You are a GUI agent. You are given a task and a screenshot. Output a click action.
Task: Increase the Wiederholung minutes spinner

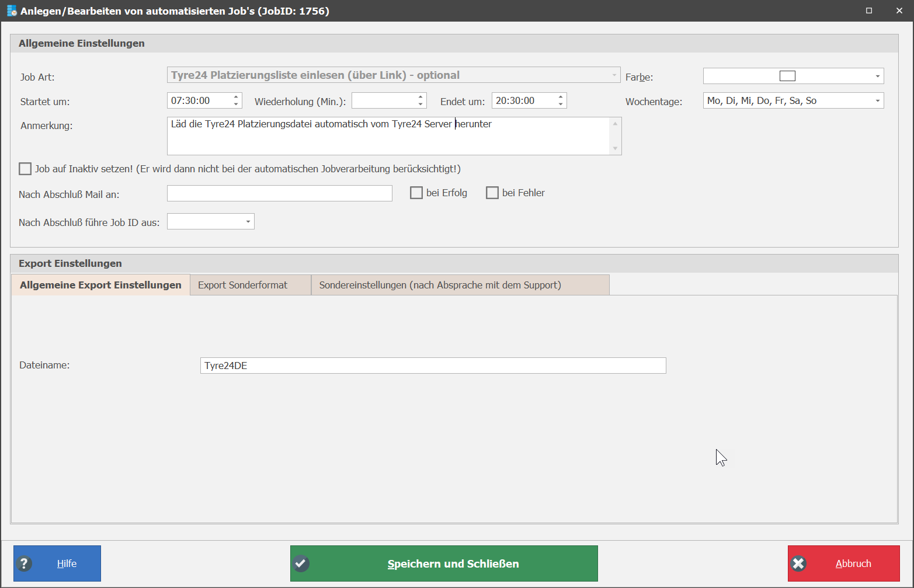coord(420,97)
